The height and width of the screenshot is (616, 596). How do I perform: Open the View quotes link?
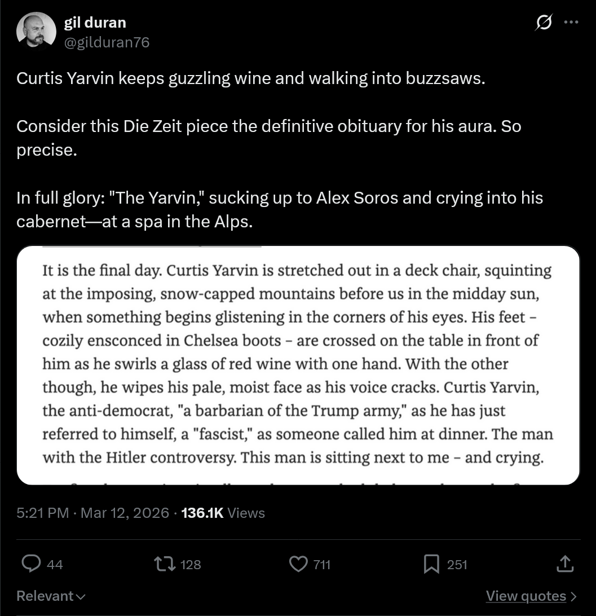click(x=526, y=596)
